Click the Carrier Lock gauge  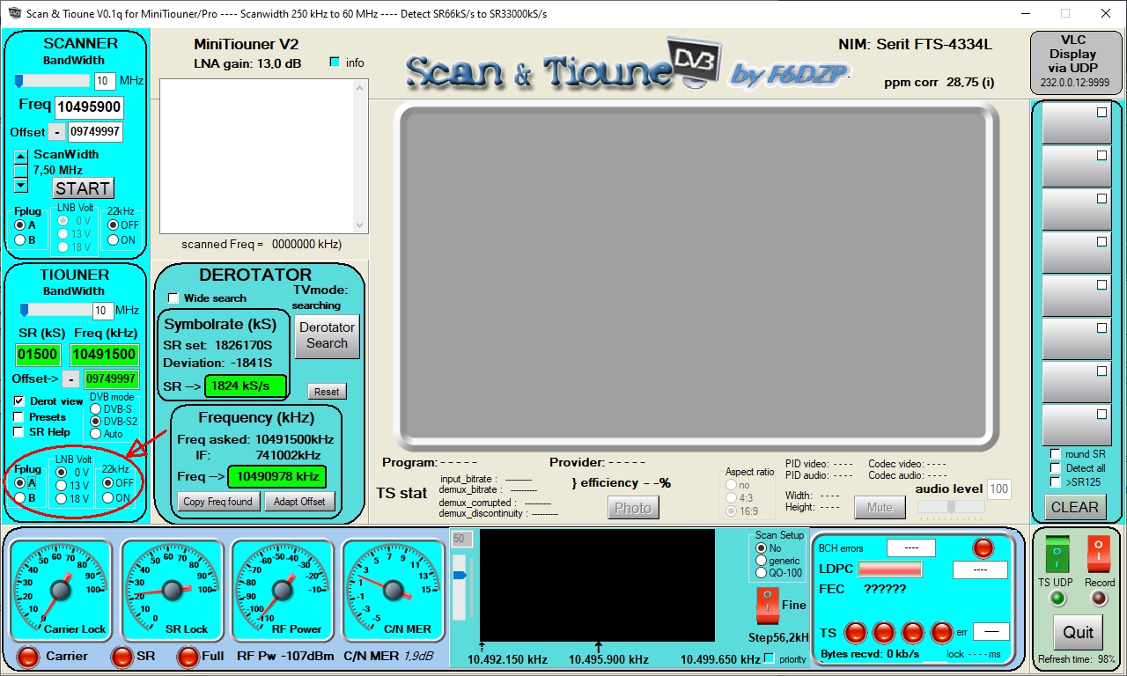61,590
